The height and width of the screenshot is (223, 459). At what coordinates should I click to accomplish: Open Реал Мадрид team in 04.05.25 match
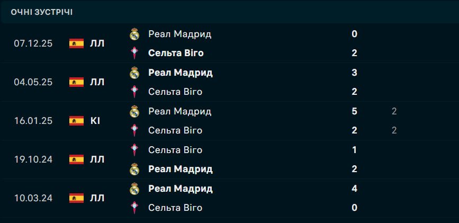tap(180, 73)
